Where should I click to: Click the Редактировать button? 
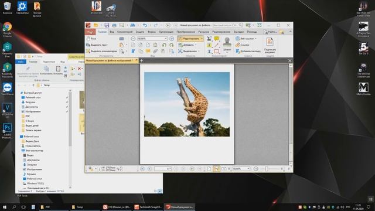190,39
